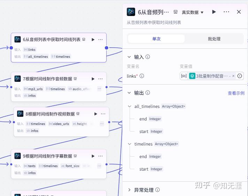
Task: Select video_urls input tag on node 8
Action: tap(59, 124)
